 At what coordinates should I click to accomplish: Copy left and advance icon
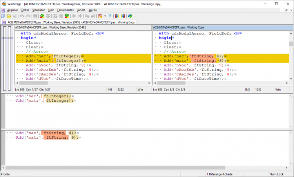click(93, 16)
